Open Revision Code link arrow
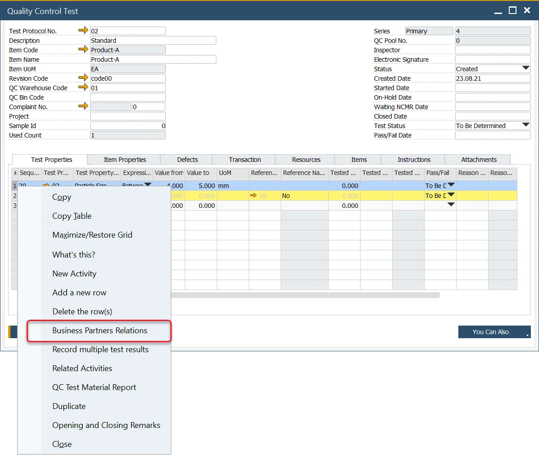 click(83, 78)
